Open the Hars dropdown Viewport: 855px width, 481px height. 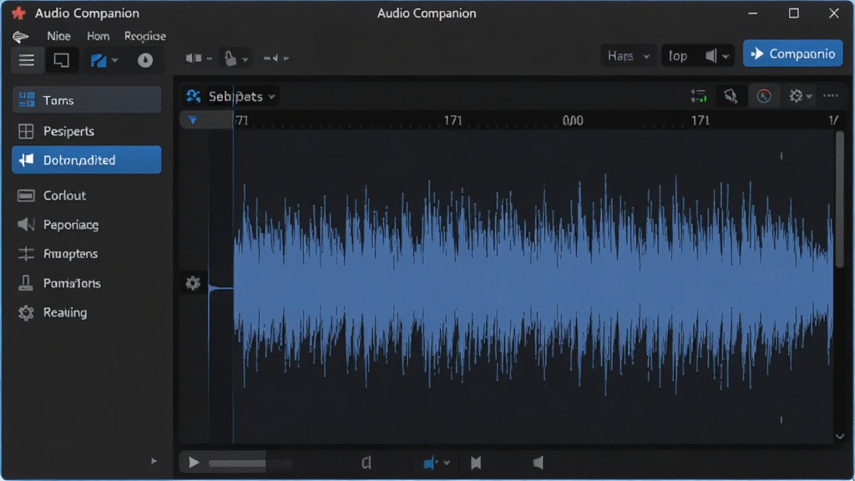(x=628, y=56)
